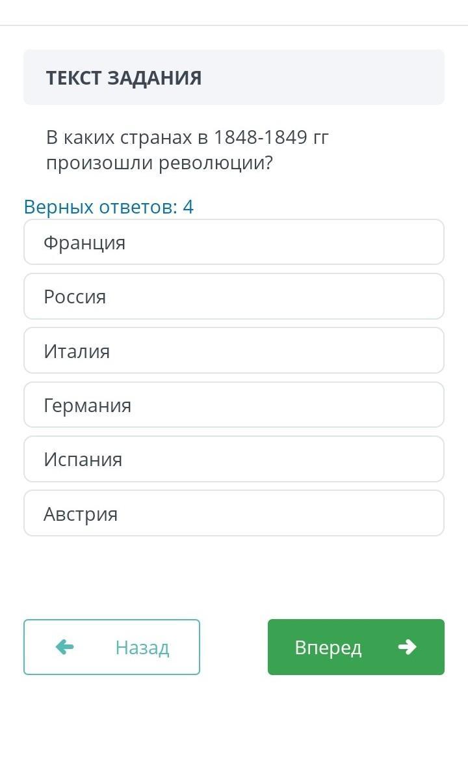Choose Германия as an answer
Image resolution: width=468 pixels, height=761 pixels.
point(234,405)
